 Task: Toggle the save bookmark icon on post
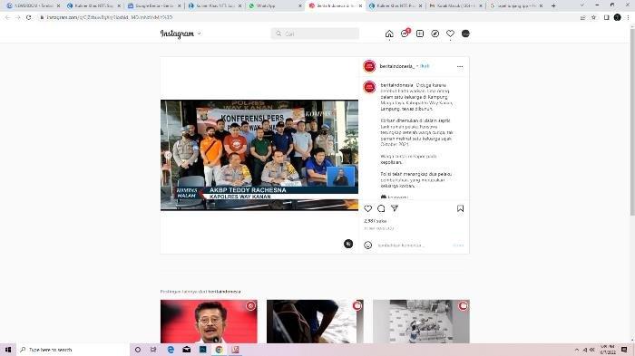coord(460,208)
